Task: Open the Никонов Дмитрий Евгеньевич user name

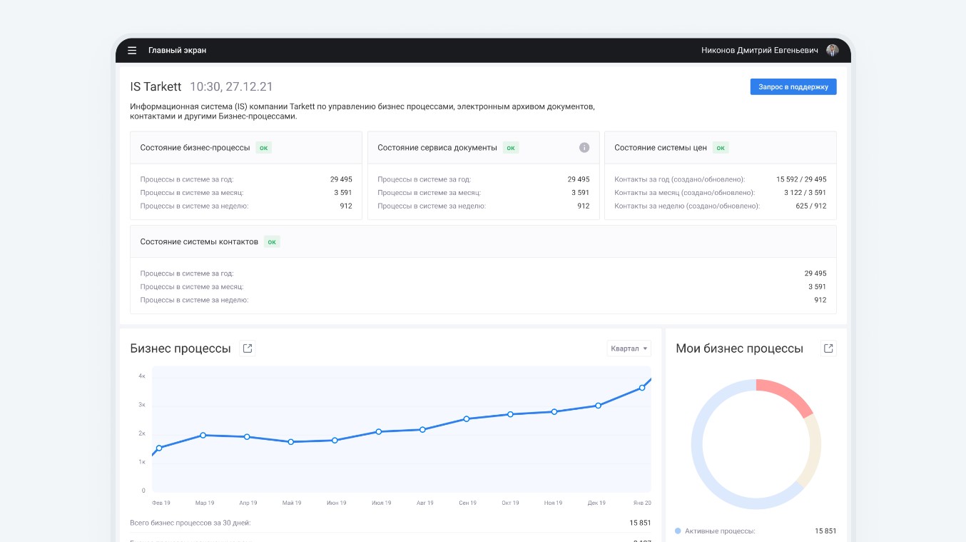Action: click(x=759, y=51)
